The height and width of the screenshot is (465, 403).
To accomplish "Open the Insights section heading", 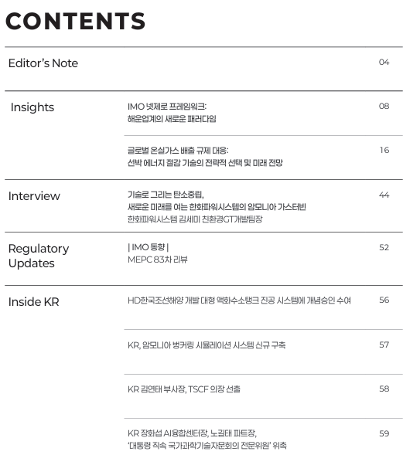I will [32, 107].
